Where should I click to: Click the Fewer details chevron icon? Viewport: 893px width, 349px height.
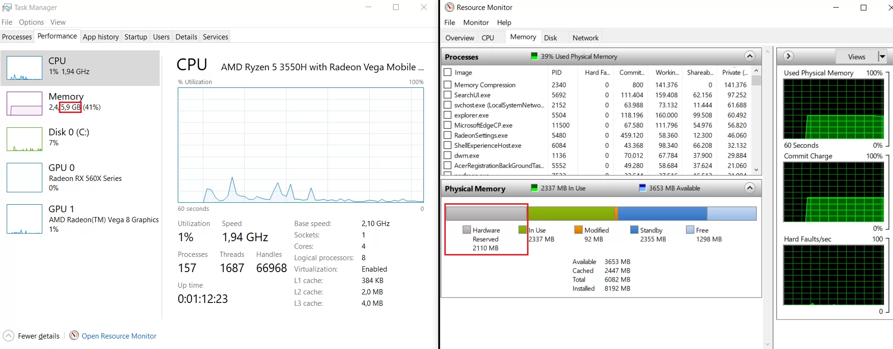pyautogui.click(x=9, y=336)
